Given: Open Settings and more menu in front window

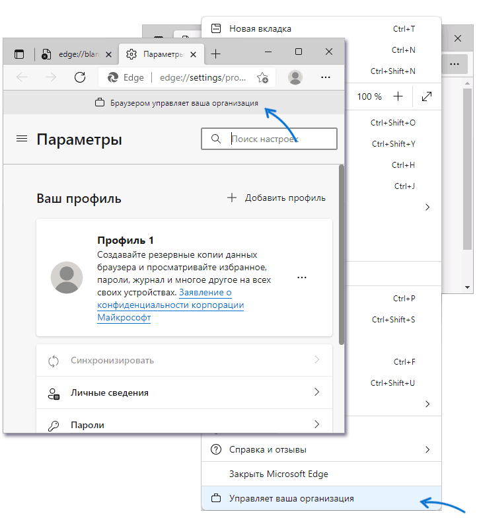Looking at the screenshot, I should (x=325, y=77).
